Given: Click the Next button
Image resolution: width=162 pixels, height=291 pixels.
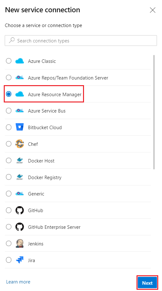Looking at the screenshot, I should pos(148,283).
